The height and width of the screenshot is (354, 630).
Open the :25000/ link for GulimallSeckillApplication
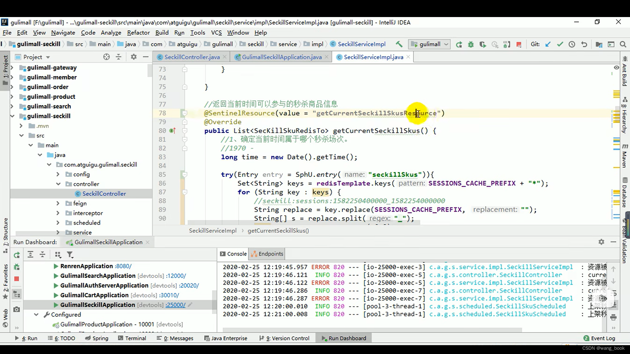click(x=175, y=305)
